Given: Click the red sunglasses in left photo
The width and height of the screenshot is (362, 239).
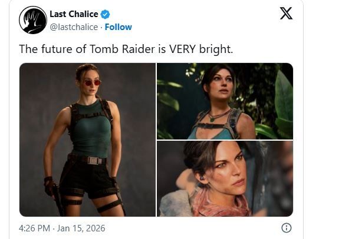Looking at the screenshot, I should point(92,83).
